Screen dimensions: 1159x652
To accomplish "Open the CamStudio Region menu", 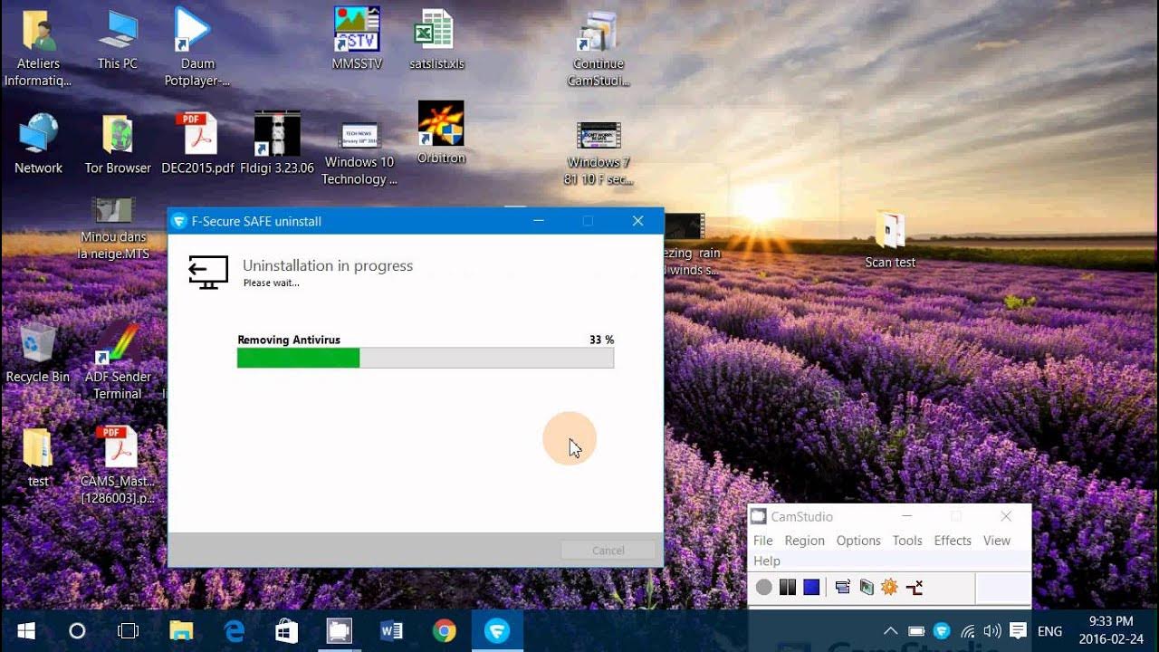I will coord(805,541).
